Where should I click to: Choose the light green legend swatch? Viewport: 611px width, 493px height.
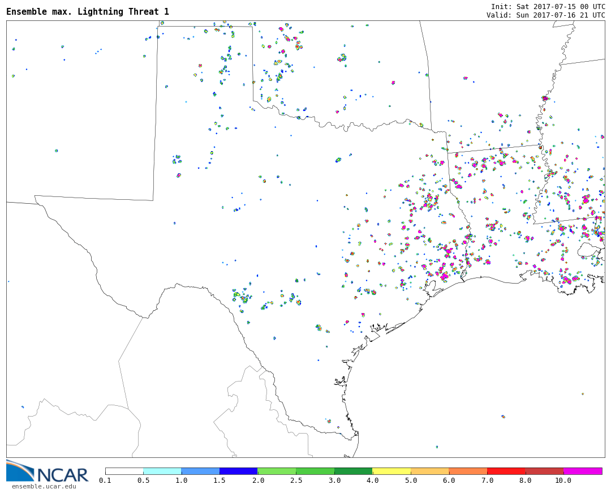point(277,471)
